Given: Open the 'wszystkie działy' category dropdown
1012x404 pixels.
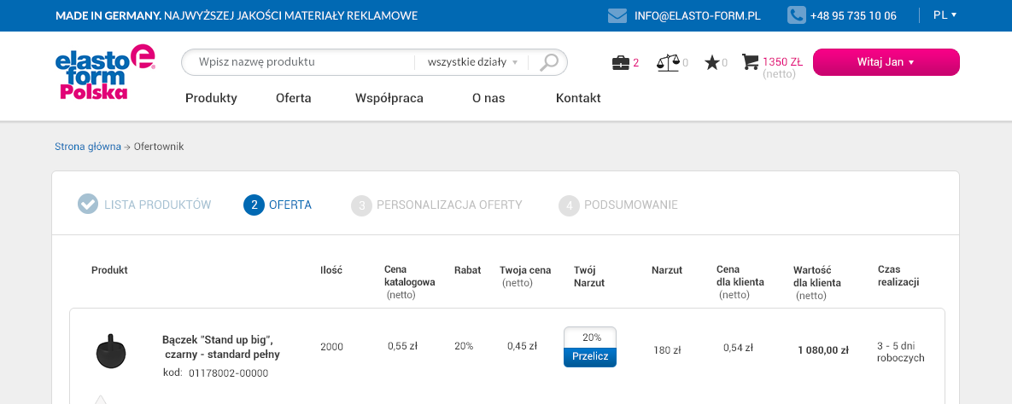Looking at the screenshot, I should pyautogui.click(x=472, y=62).
